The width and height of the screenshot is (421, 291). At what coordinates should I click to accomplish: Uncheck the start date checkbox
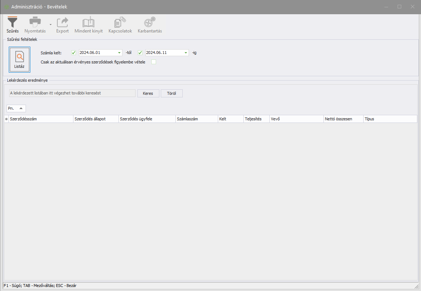(73, 53)
